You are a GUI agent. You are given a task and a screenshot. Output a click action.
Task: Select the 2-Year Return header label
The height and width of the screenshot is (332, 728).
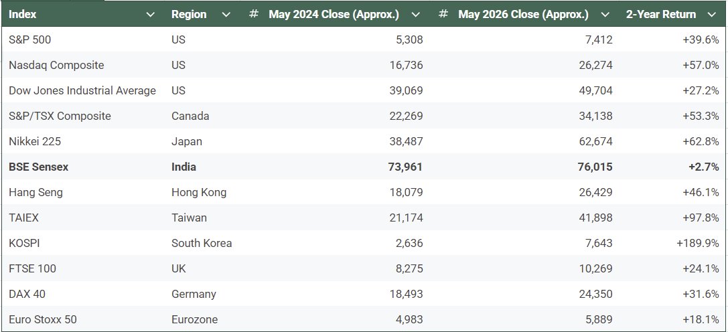point(661,15)
